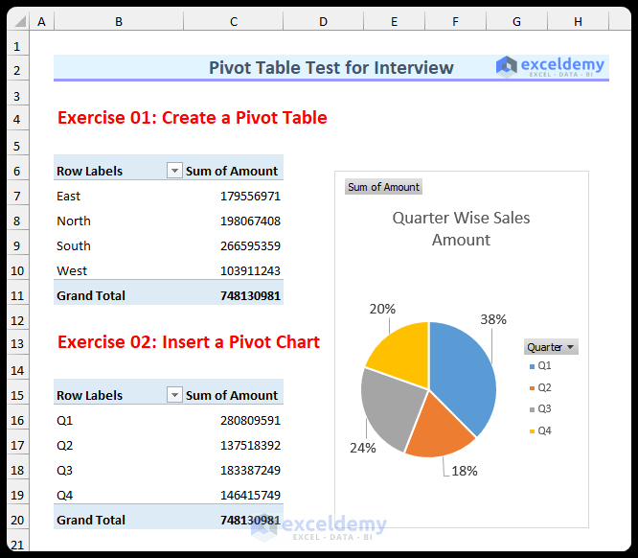Click the blue Q1 legend marker
The width and height of the screenshot is (638, 558).
click(532, 366)
